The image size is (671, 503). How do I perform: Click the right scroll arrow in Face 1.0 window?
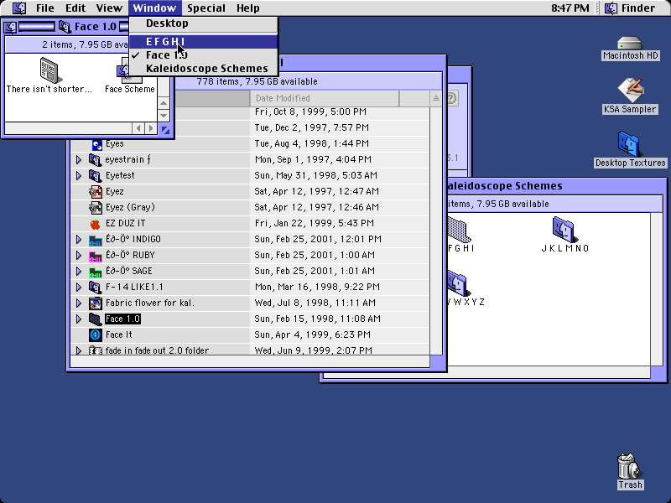[151, 128]
